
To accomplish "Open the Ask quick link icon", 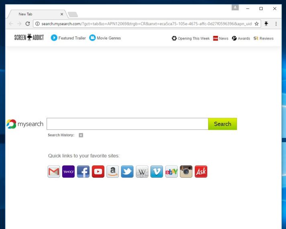I will pos(201,171).
